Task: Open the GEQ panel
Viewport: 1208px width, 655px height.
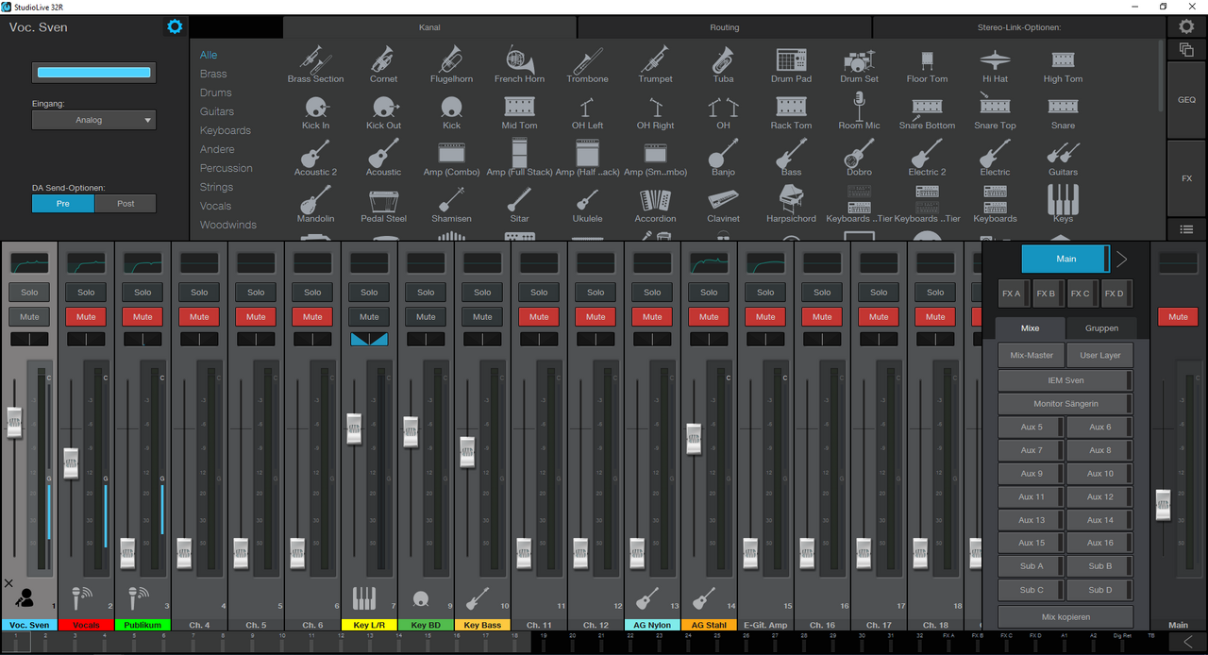Action: pyautogui.click(x=1187, y=99)
